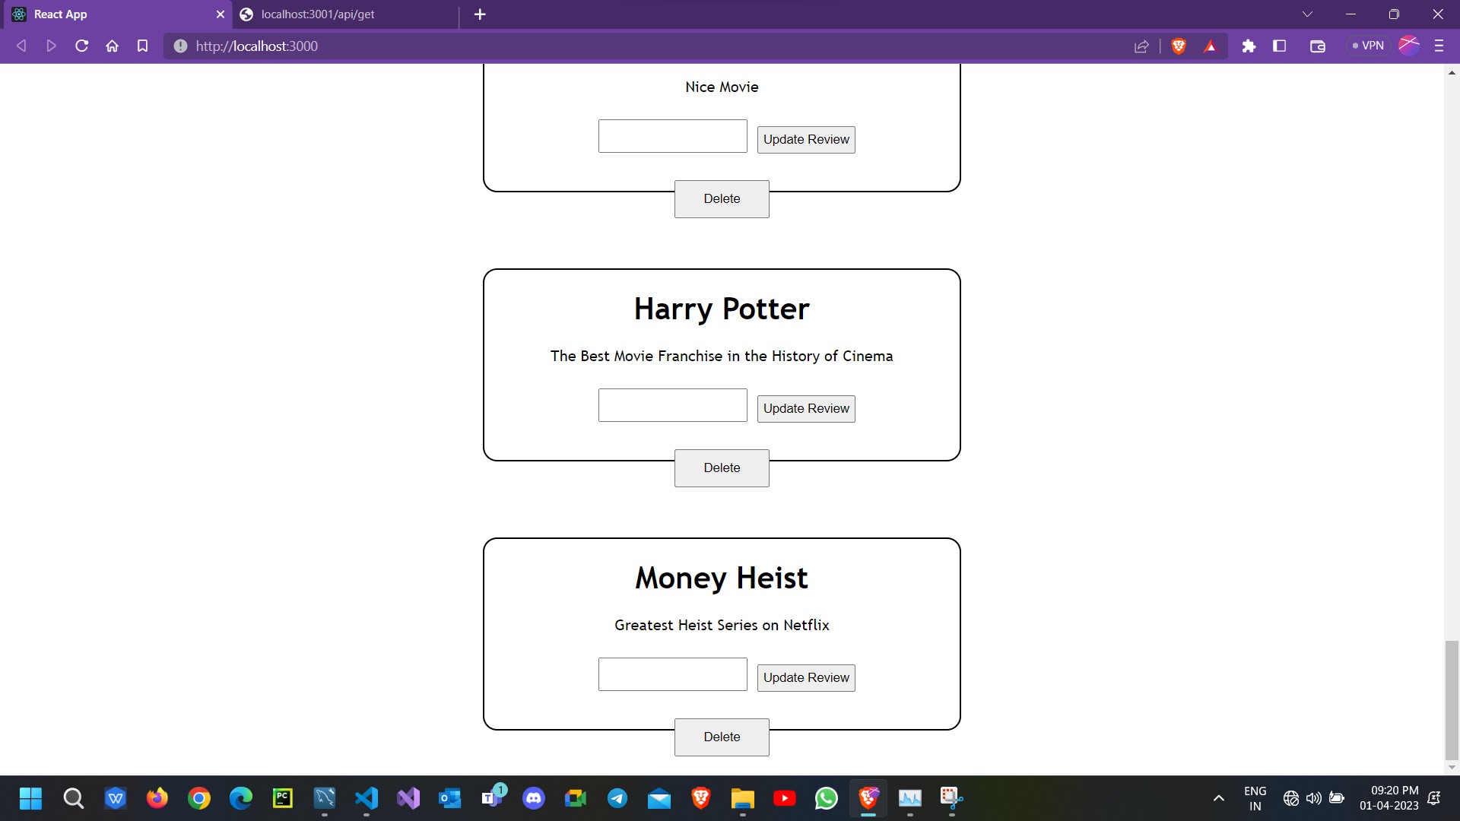This screenshot has width=1460, height=821.
Task: Open the browser hamburger menu
Action: coord(1439,46)
